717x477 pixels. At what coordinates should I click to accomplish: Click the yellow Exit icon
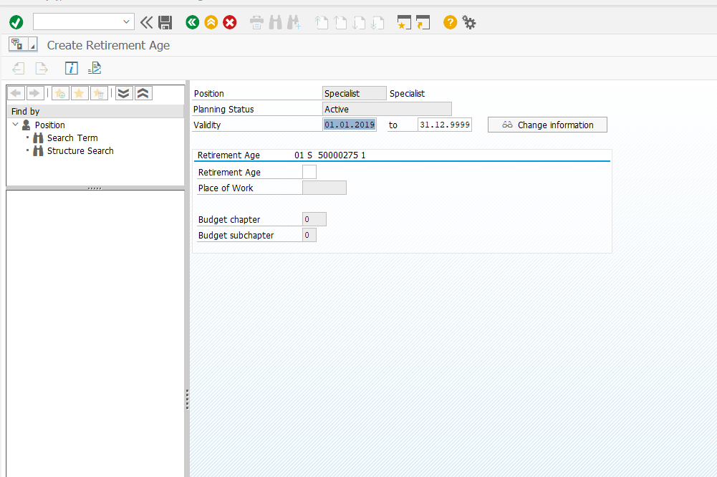pyautogui.click(x=211, y=22)
